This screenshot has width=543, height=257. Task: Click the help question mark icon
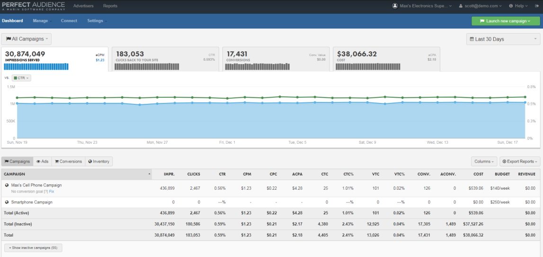point(511,6)
